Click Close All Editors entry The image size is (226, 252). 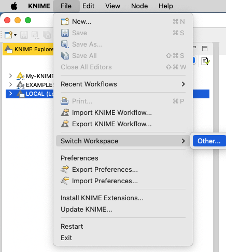coord(123,67)
